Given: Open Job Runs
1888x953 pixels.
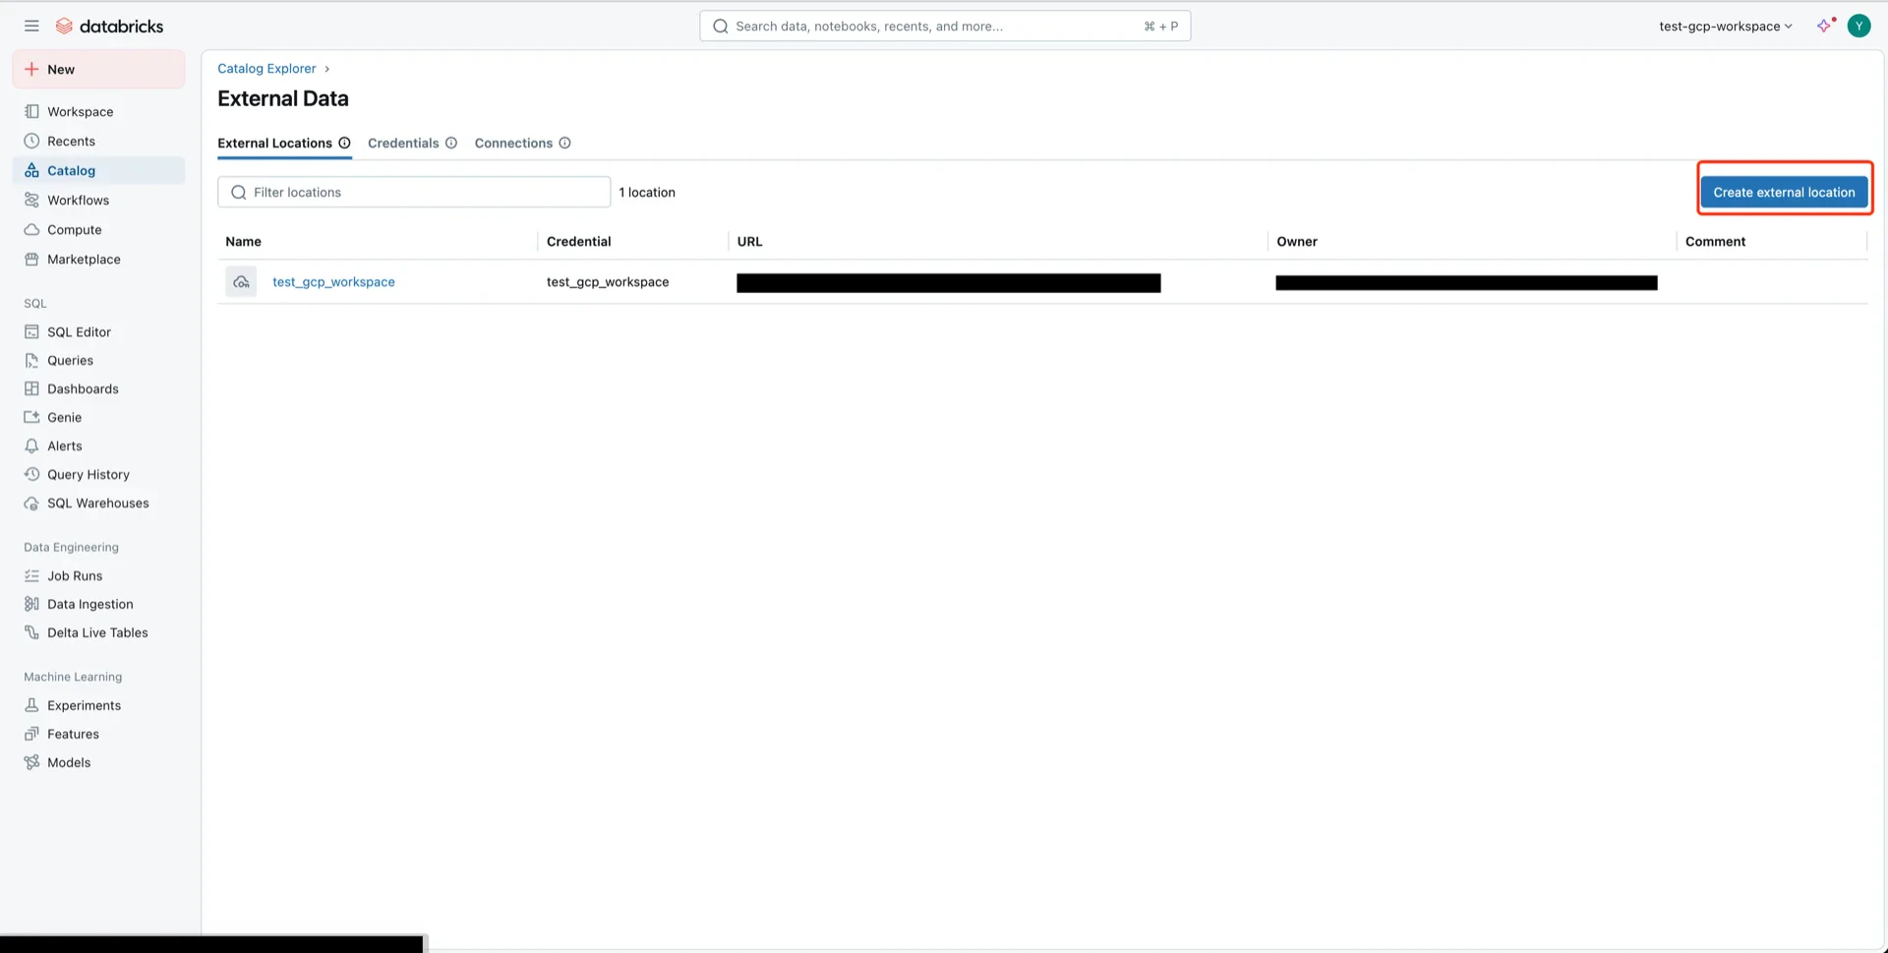Looking at the screenshot, I should [98, 576].
